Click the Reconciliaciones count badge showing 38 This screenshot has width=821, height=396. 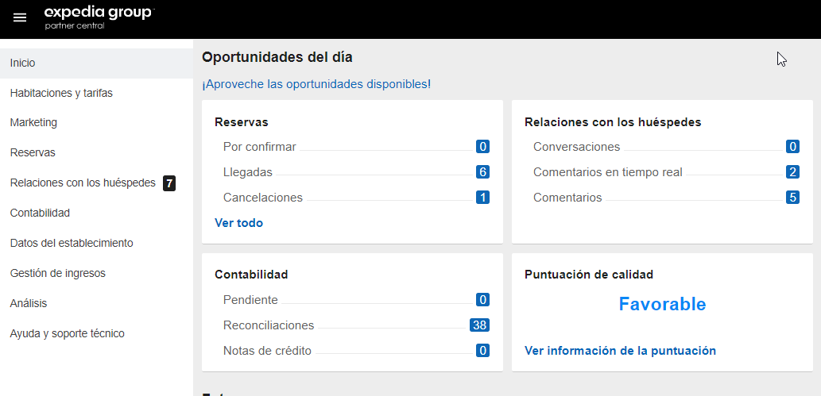pyautogui.click(x=479, y=325)
